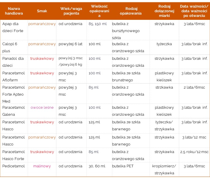Click the "2,5 roku/12 msc" expiry cell
This screenshot has width=210, height=179.
(194, 152)
